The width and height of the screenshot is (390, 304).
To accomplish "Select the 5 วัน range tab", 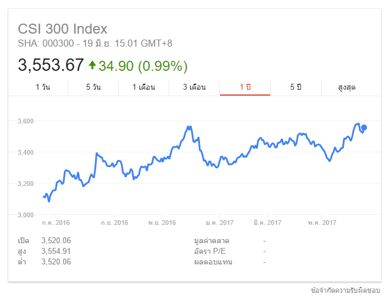I will [93, 87].
